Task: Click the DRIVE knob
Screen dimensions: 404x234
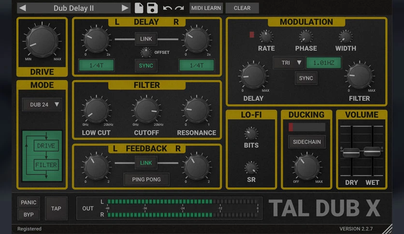Action: click(42, 41)
